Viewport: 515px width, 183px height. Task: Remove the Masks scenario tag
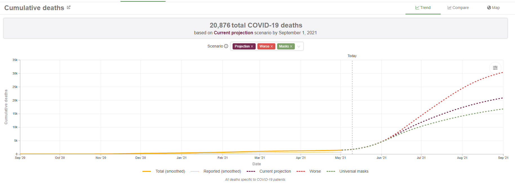[291, 47]
